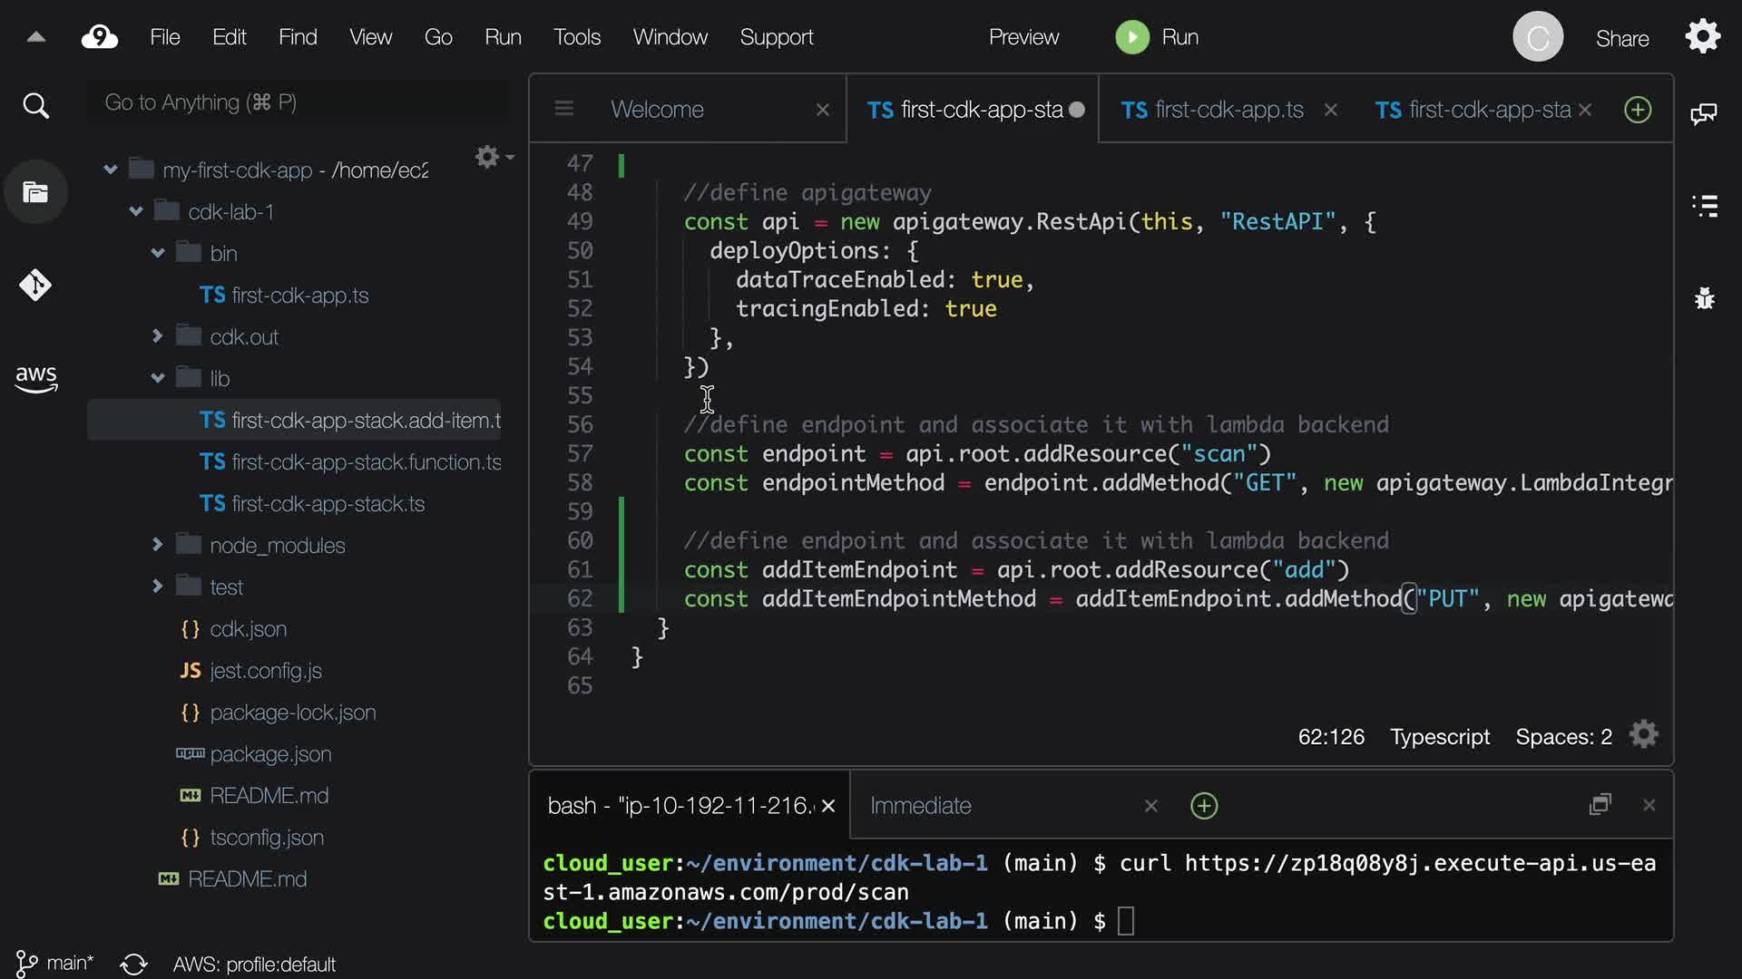Expand the node_modules folder
Screen dimensions: 1742x979
(x=158, y=545)
